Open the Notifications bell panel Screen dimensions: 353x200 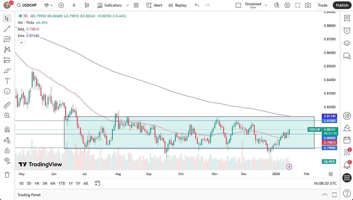[x=347, y=165]
